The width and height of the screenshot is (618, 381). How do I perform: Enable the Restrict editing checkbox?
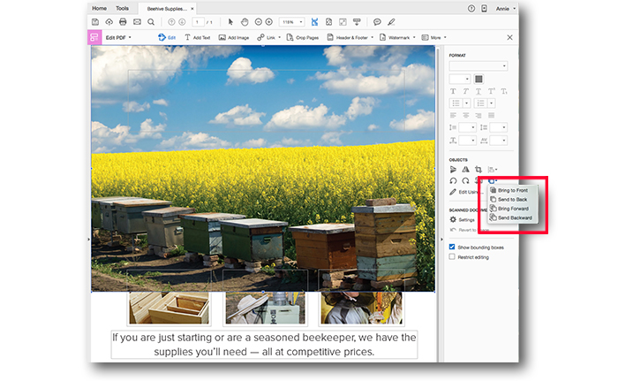[453, 257]
